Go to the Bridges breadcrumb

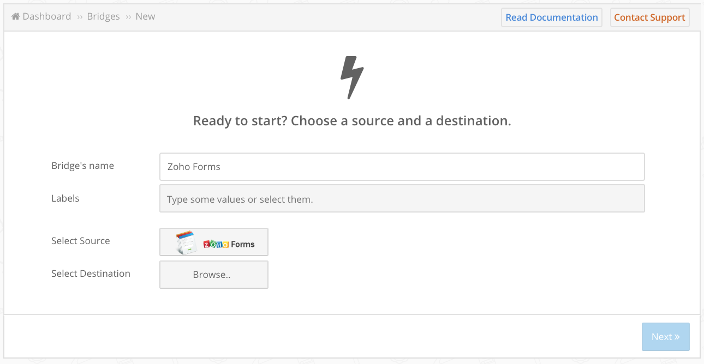coord(103,16)
